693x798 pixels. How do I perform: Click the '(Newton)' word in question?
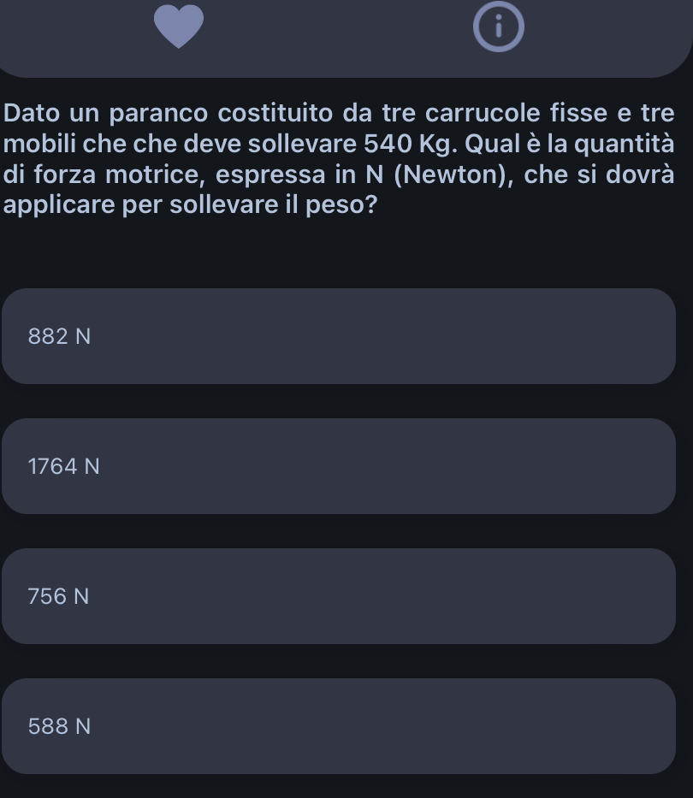click(453, 174)
